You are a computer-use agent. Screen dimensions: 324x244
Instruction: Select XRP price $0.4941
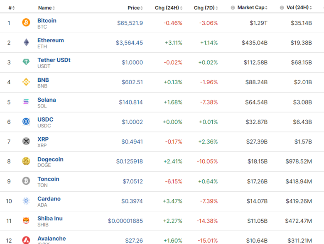[132, 142]
